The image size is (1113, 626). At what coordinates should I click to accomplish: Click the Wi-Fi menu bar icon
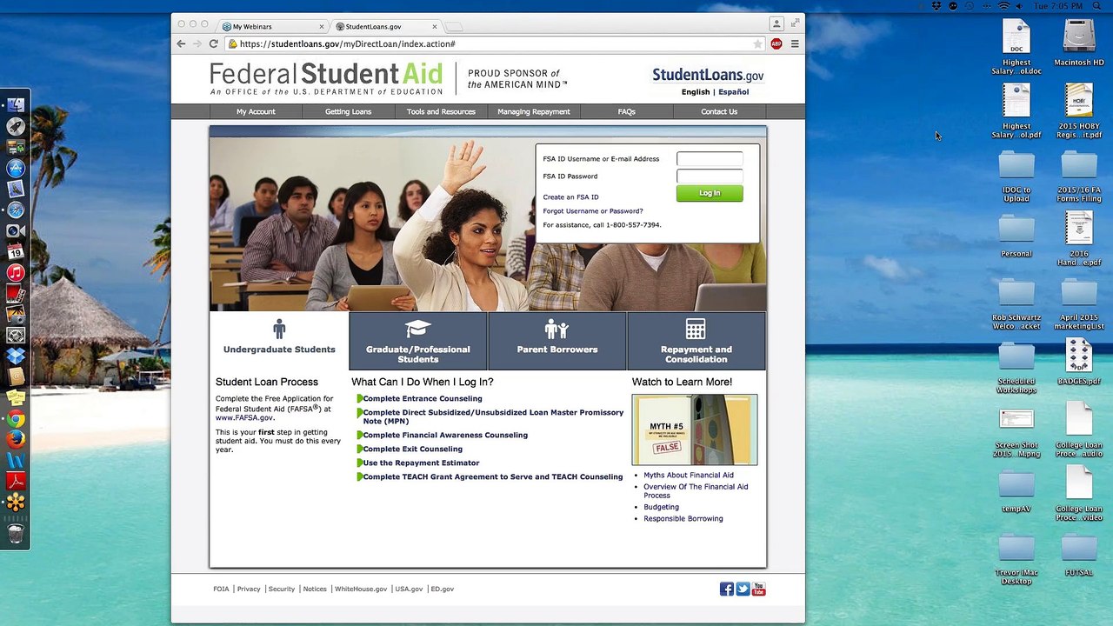click(1003, 6)
